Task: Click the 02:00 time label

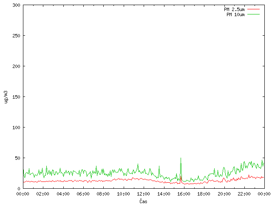Action: (42, 194)
